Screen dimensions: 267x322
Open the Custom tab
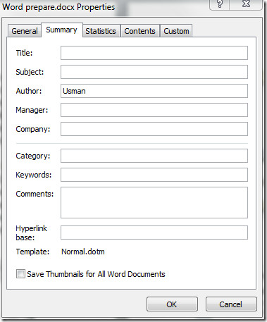(x=176, y=31)
